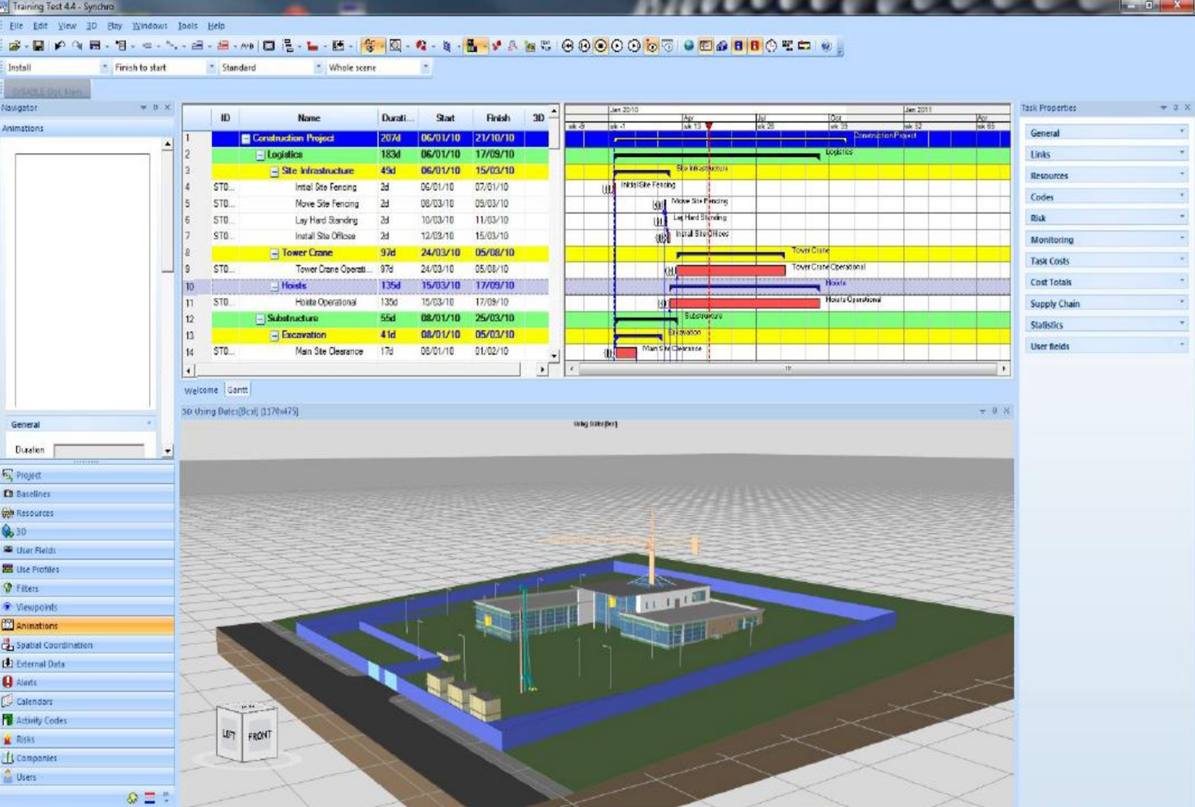Click the help icon at the toolbar end
The height and width of the screenshot is (807, 1195).
(x=826, y=46)
